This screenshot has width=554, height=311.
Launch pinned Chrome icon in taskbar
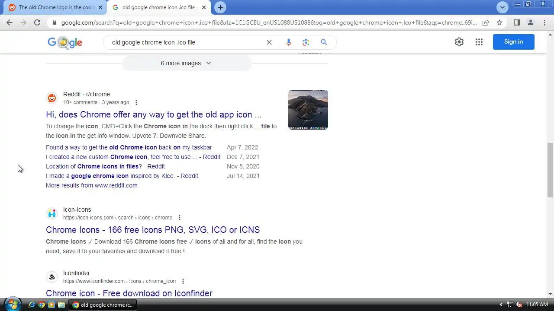tap(42, 305)
